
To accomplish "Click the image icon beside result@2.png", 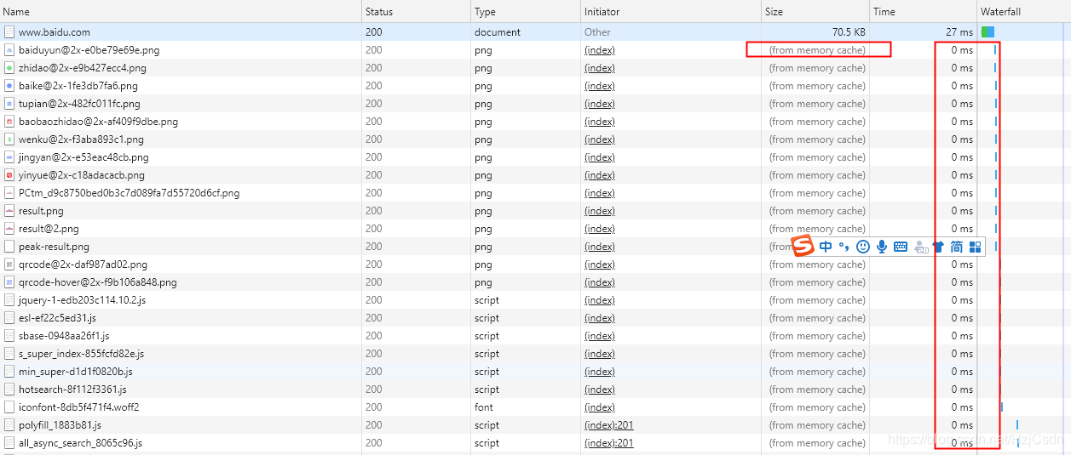I will pos(9,229).
